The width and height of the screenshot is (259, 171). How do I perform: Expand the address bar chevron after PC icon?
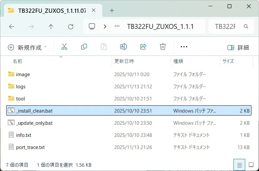[x=105, y=27]
